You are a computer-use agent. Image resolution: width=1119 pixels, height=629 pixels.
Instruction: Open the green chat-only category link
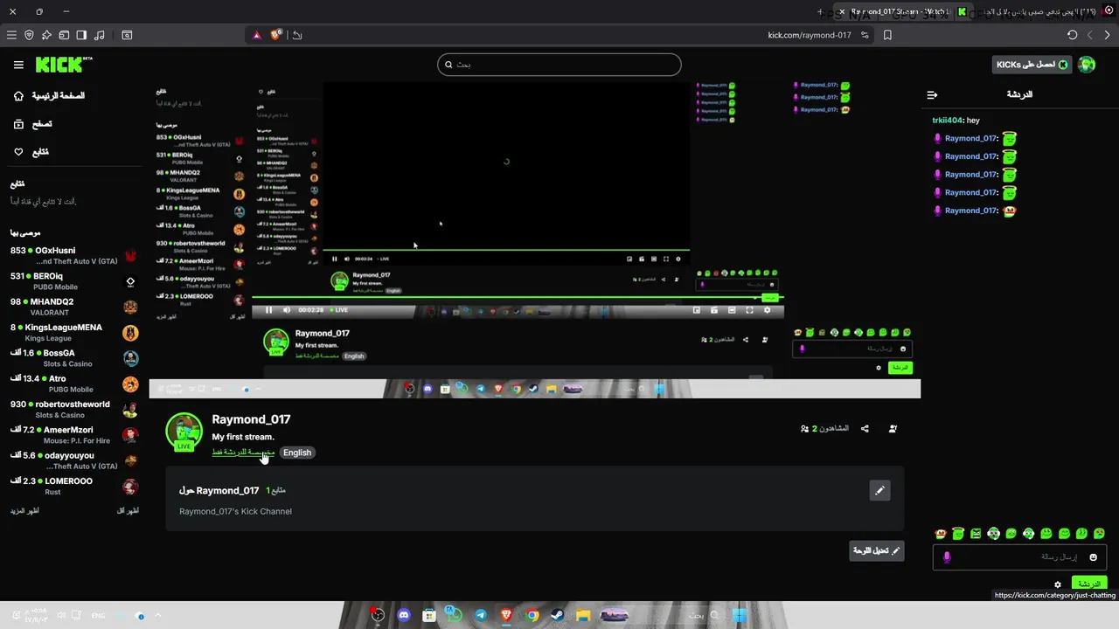[x=243, y=453]
